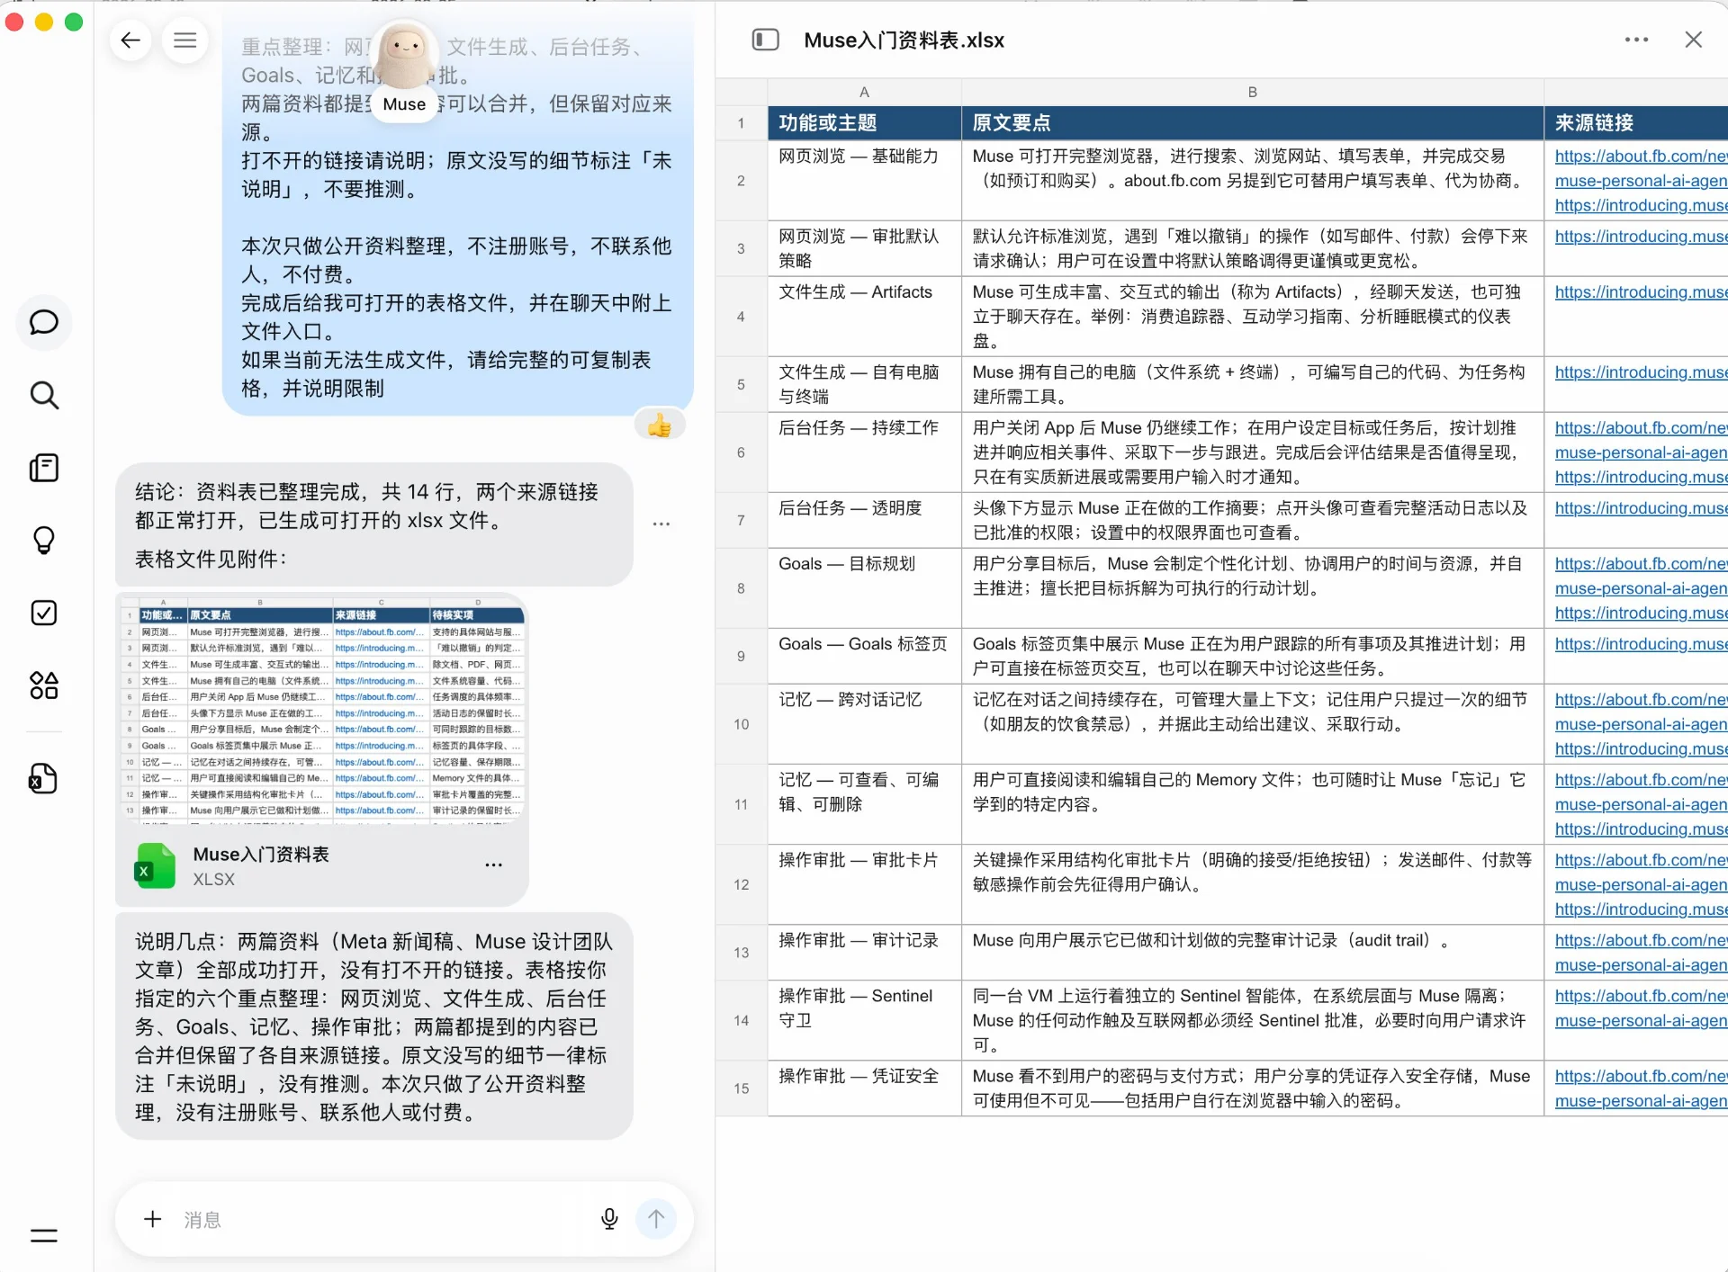The image size is (1728, 1272).
Task: Open the source link in row 7
Action: click(1641, 508)
